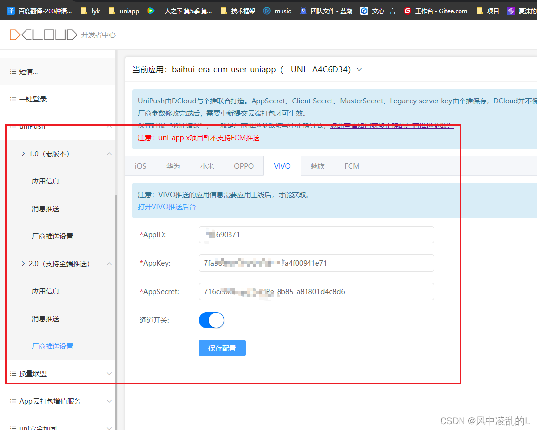Collapse the uniPush sidebar section
This screenshot has height=430, width=537.
pos(109,126)
